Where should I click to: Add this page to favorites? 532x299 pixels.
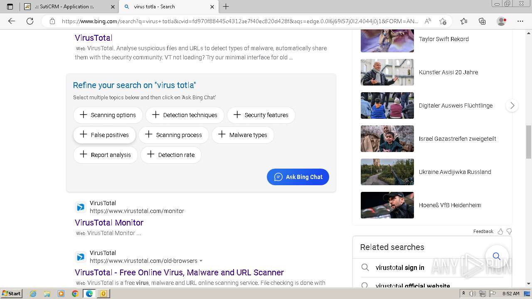click(x=443, y=21)
